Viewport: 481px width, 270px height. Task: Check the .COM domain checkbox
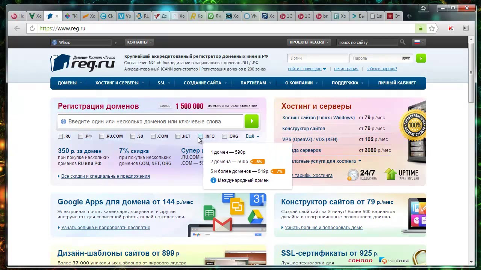(x=153, y=136)
